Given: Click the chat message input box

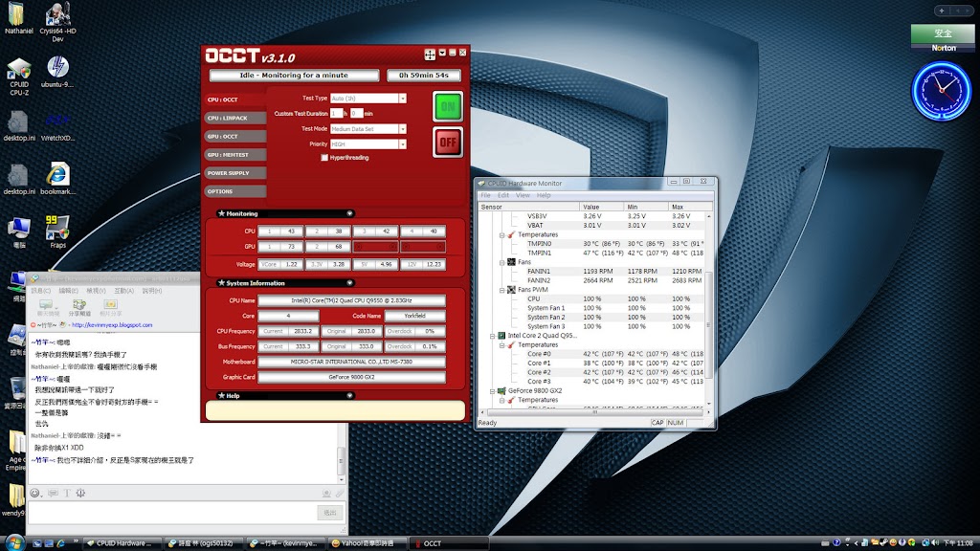Looking at the screenshot, I should pyautogui.click(x=172, y=513).
